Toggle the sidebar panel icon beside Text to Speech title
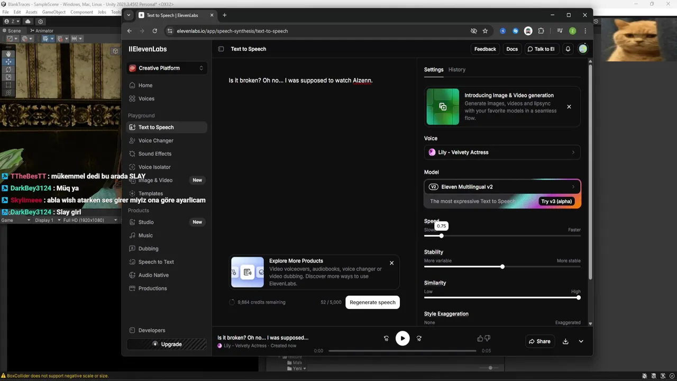This screenshot has height=381, width=677. [x=221, y=49]
